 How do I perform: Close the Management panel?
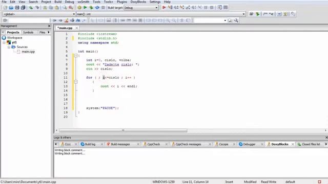[49, 26]
